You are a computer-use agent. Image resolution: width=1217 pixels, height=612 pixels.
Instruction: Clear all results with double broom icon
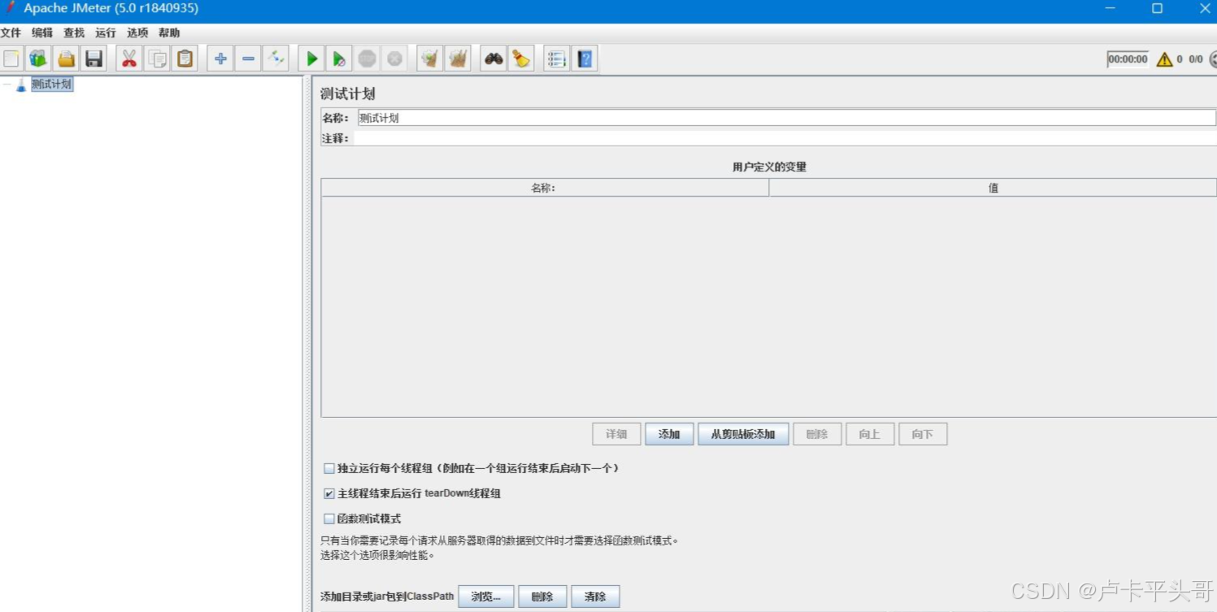tap(458, 59)
